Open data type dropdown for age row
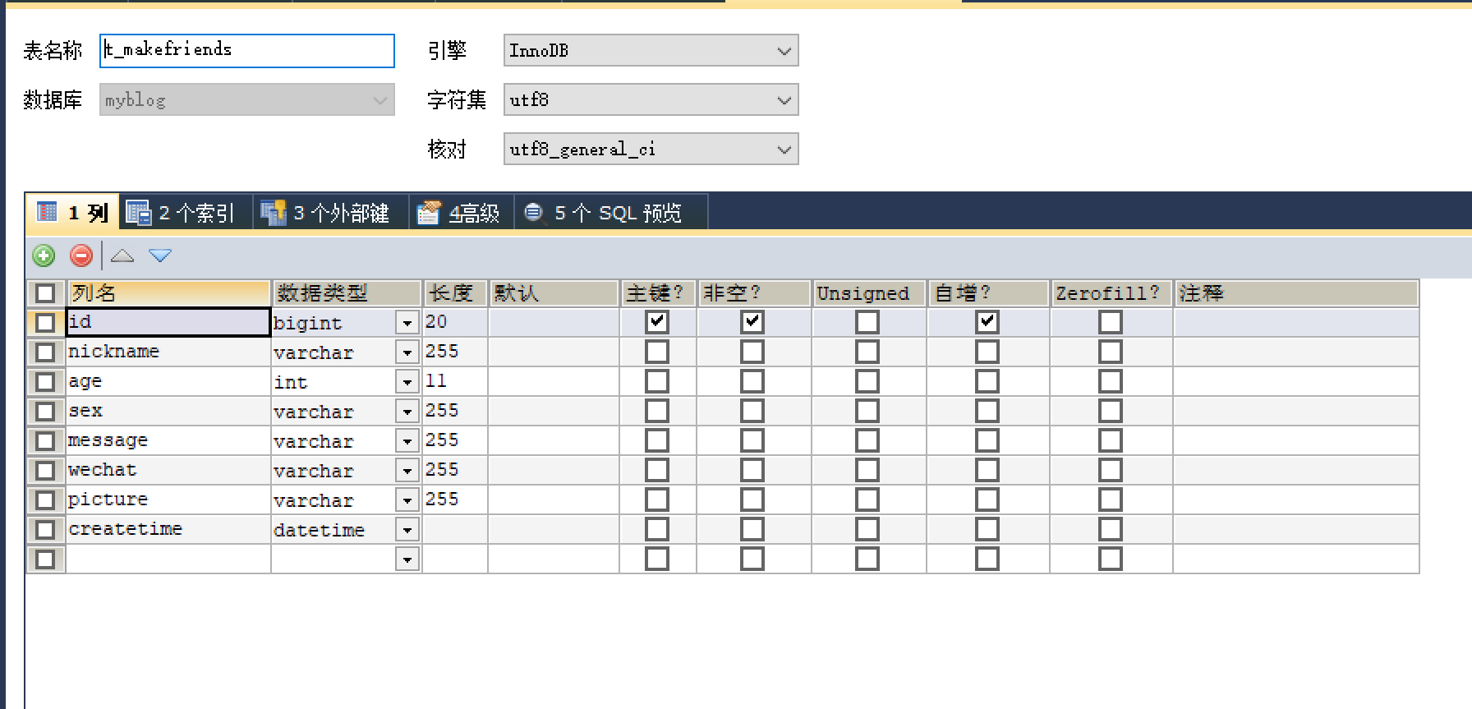The image size is (1472, 709). click(x=407, y=381)
